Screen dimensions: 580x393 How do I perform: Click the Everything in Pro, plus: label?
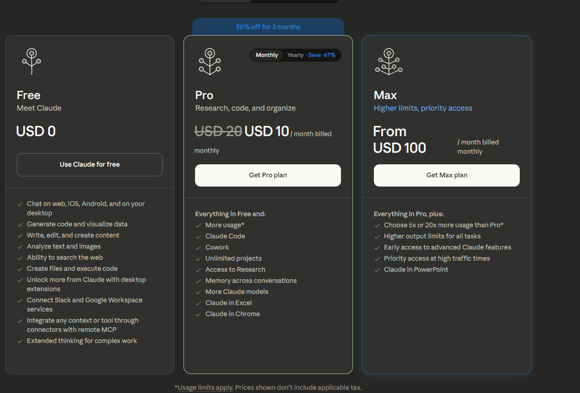(409, 214)
